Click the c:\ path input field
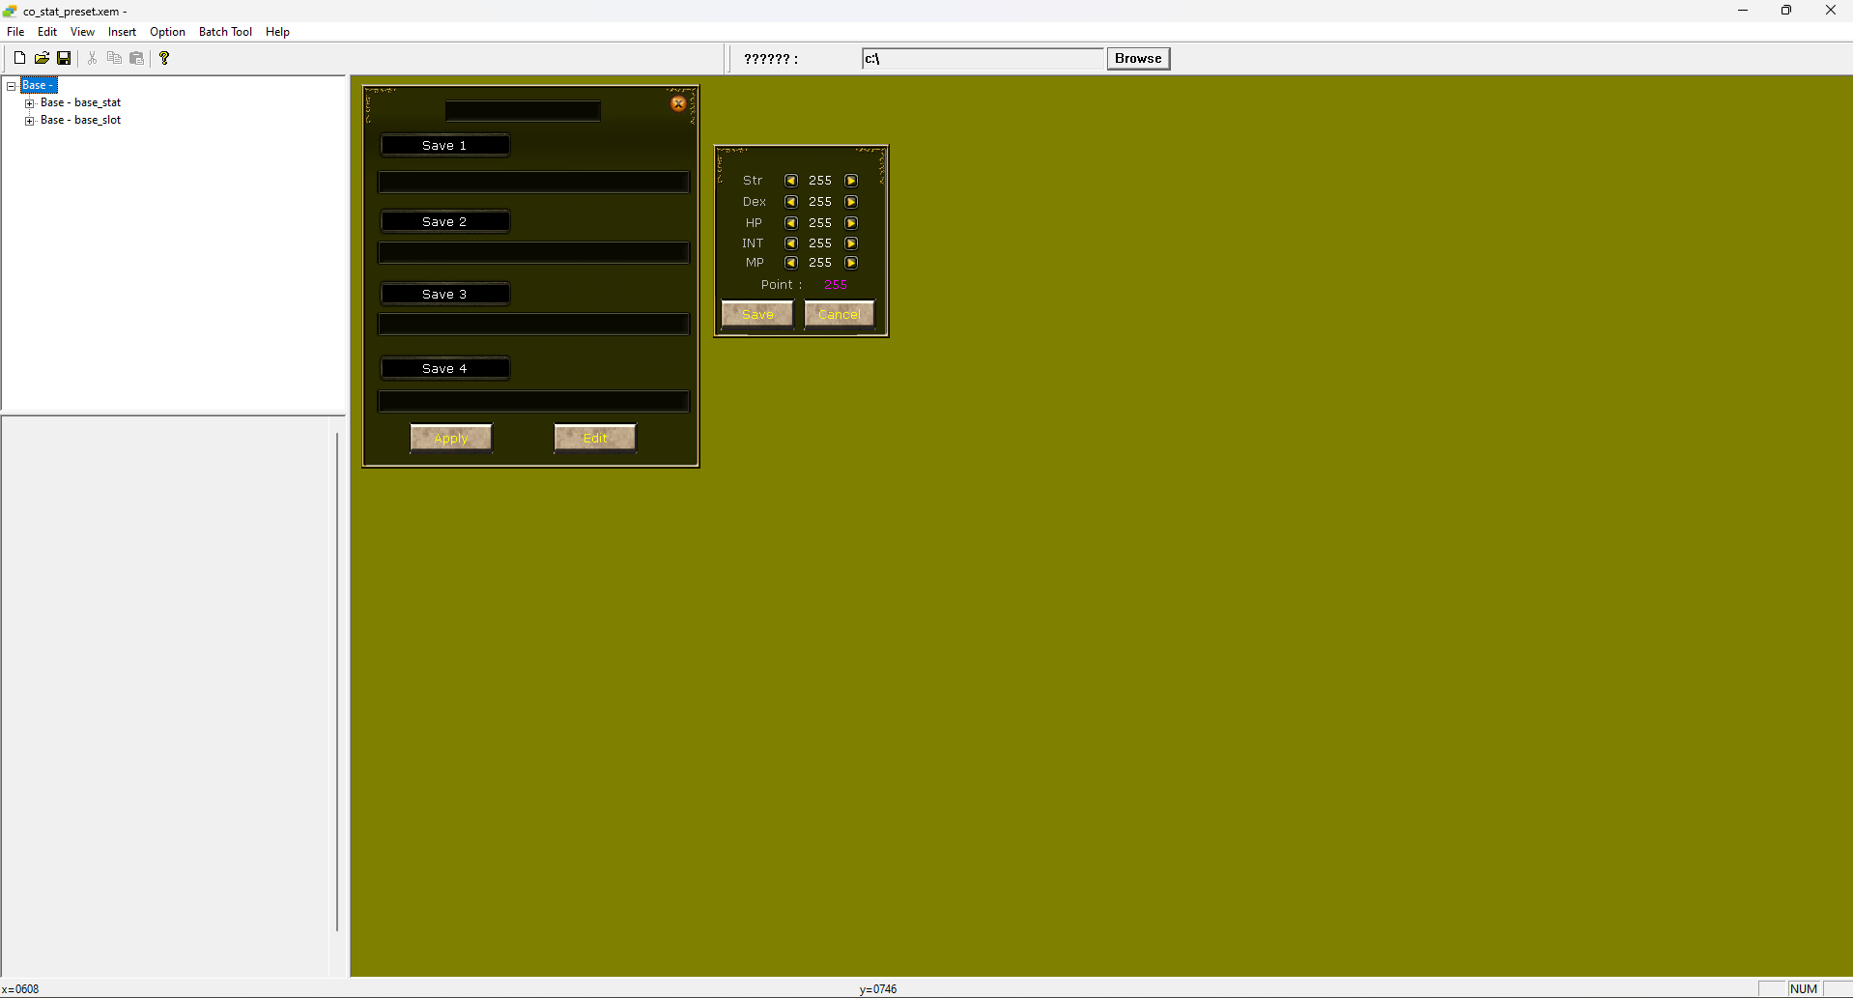 (x=983, y=58)
